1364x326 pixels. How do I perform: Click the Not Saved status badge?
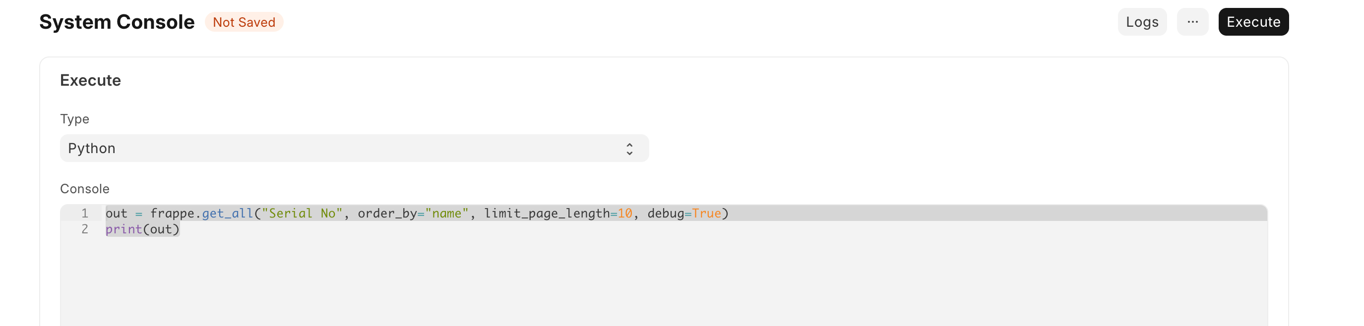(244, 22)
